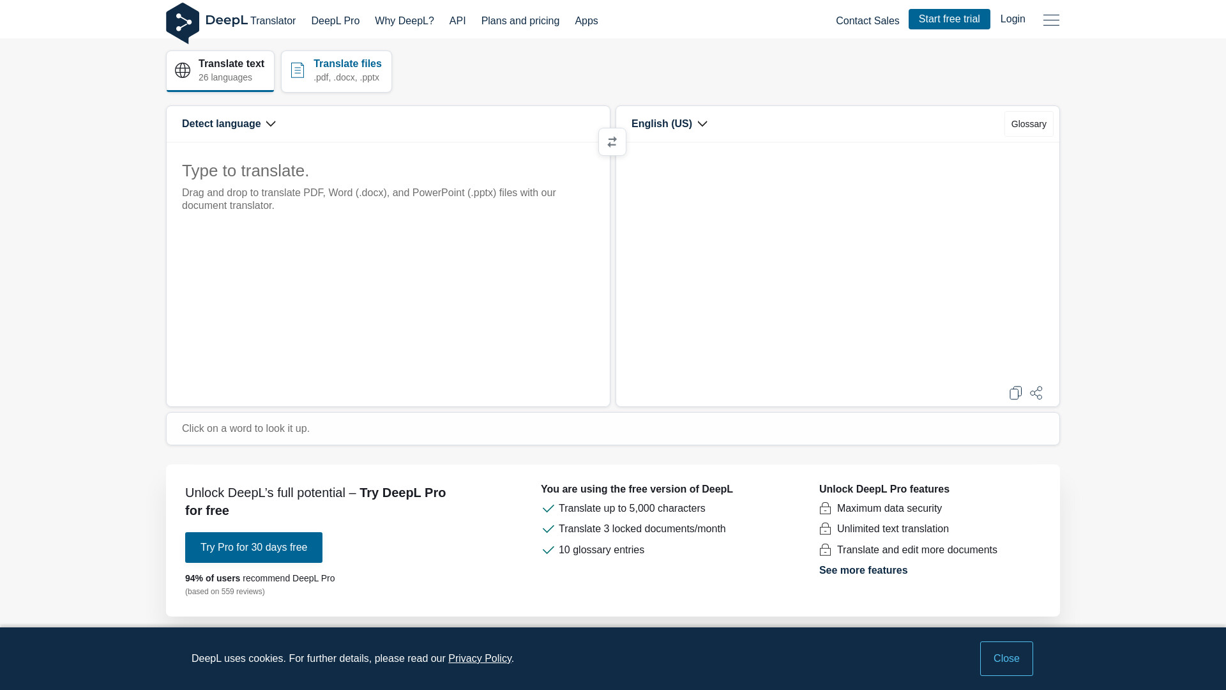Click the globe icon in Translate text
The height and width of the screenshot is (690, 1226).
pyautogui.click(x=183, y=70)
